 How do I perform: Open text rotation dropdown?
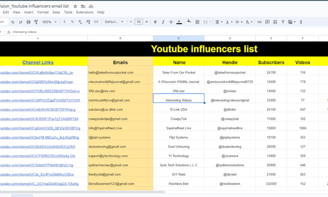(249, 22)
